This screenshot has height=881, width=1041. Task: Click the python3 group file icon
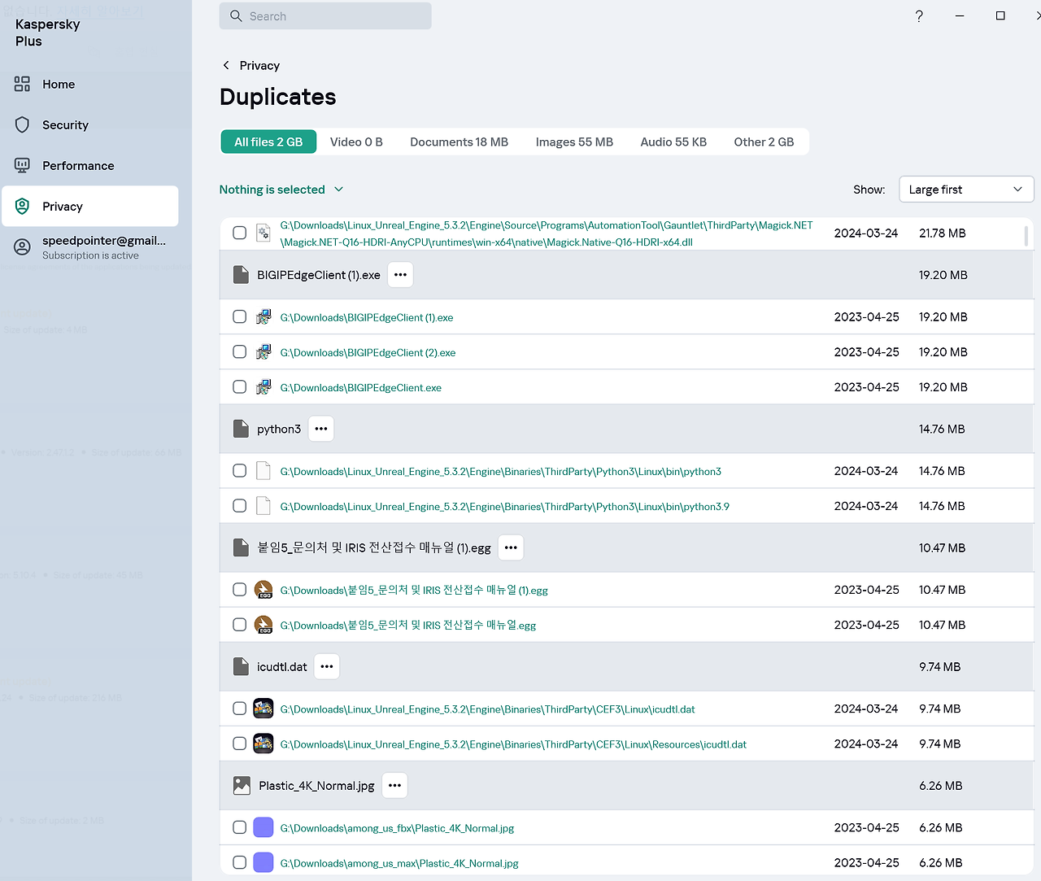241,429
